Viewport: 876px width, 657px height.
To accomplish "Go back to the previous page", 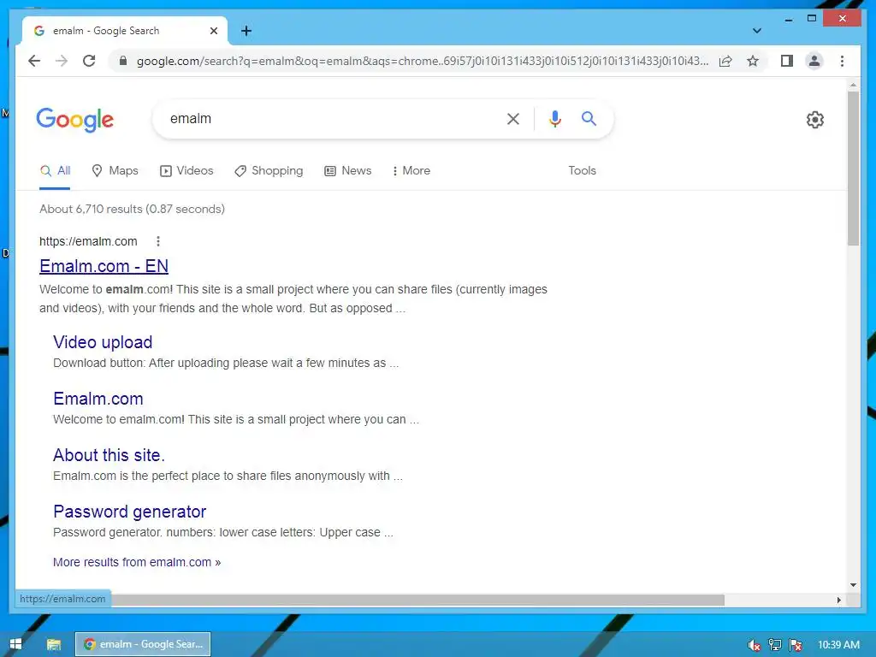I will pyautogui.click(x=34, y=61).
